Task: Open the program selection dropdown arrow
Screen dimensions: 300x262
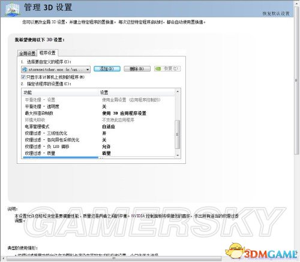Action: [88, 69]
